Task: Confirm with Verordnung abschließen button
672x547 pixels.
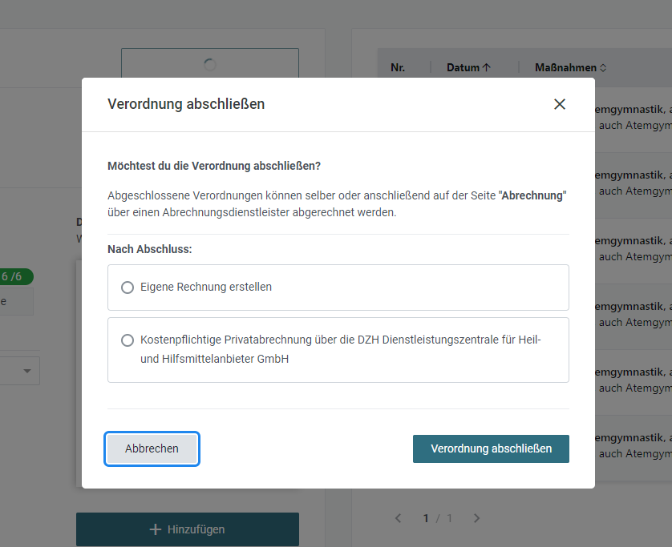Action: pos(491,448)
